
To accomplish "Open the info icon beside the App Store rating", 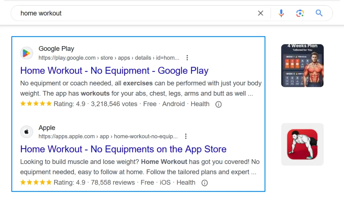I will (x=204, y=183).
